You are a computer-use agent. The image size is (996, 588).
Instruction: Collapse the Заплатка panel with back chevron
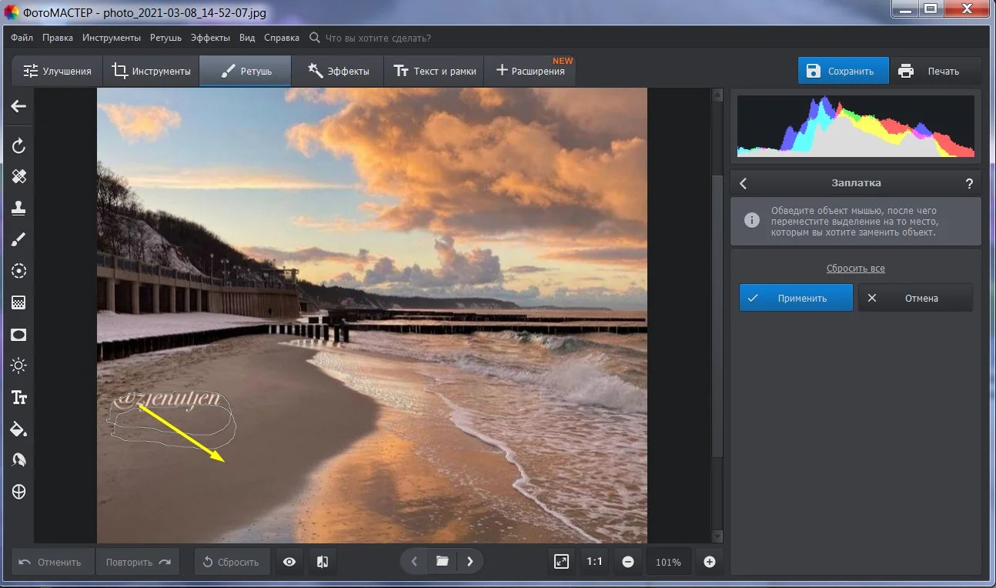(x=744, y=183)
